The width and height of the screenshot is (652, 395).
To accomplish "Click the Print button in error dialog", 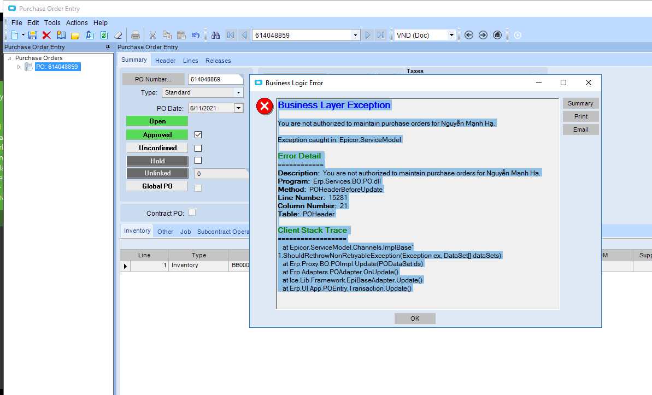I will pyautogui.click(x=580, y=116).
